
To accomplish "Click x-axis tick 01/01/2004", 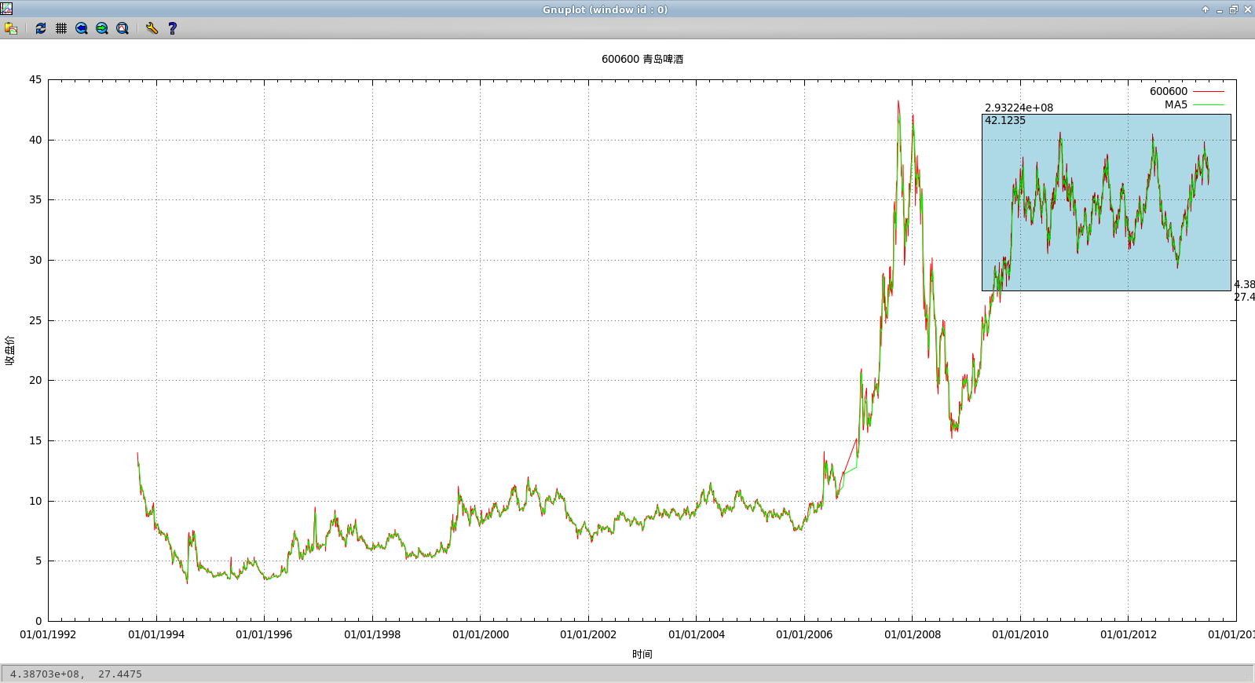I will (697, 634).
